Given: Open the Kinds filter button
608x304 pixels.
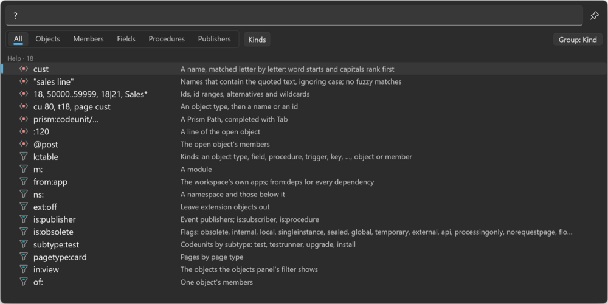Looking at the screenshot, I should [257, 40].
